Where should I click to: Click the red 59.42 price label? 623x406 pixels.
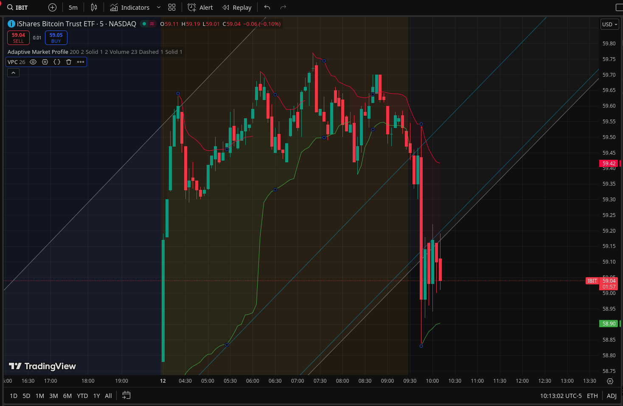point(609,163)
